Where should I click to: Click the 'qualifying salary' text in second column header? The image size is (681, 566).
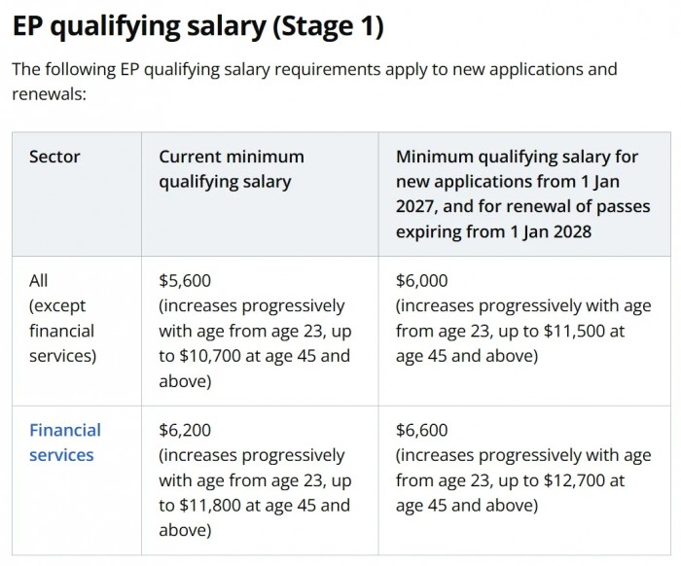tap(225, 182)
